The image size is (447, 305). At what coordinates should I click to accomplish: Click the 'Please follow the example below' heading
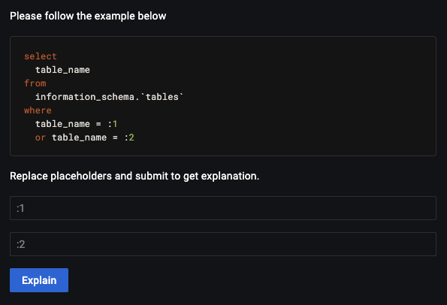click(x=88, y=16)
